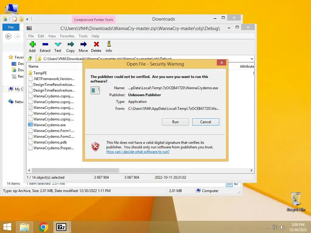Image resolution: width=311 pixels, height=233 pixels.
Task: Click the Delete toolbar icon
Action: 96,44
